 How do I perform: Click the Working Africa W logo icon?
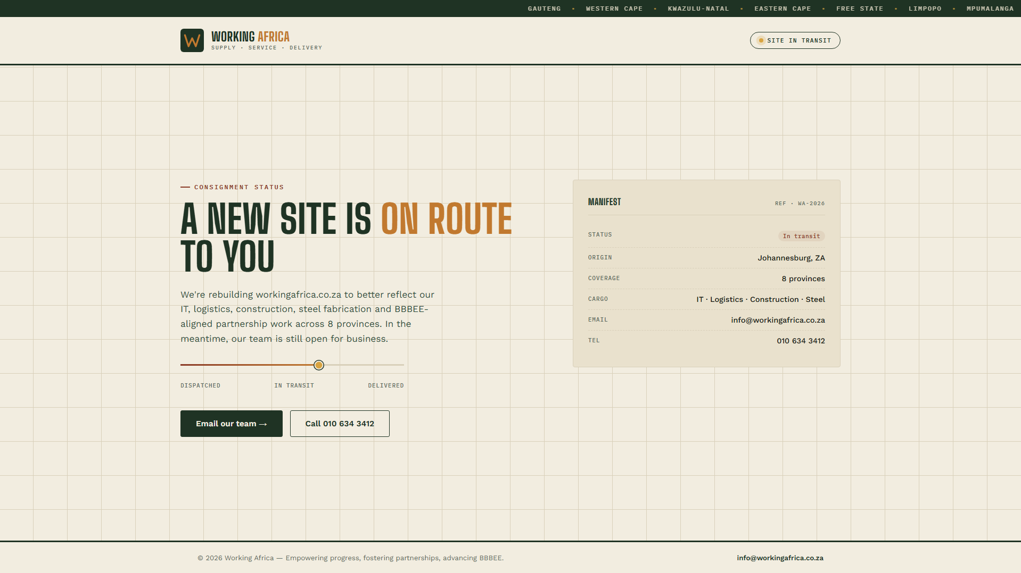(x=192, y=40)
